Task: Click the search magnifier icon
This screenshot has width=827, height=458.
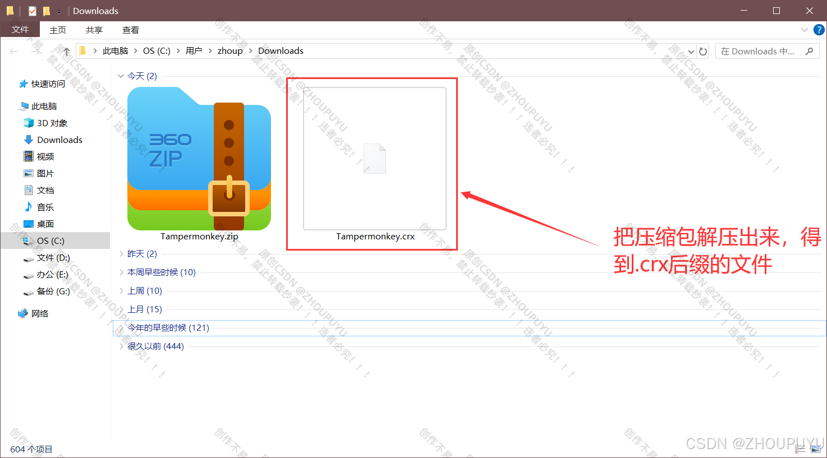Action: pos(809,52)
